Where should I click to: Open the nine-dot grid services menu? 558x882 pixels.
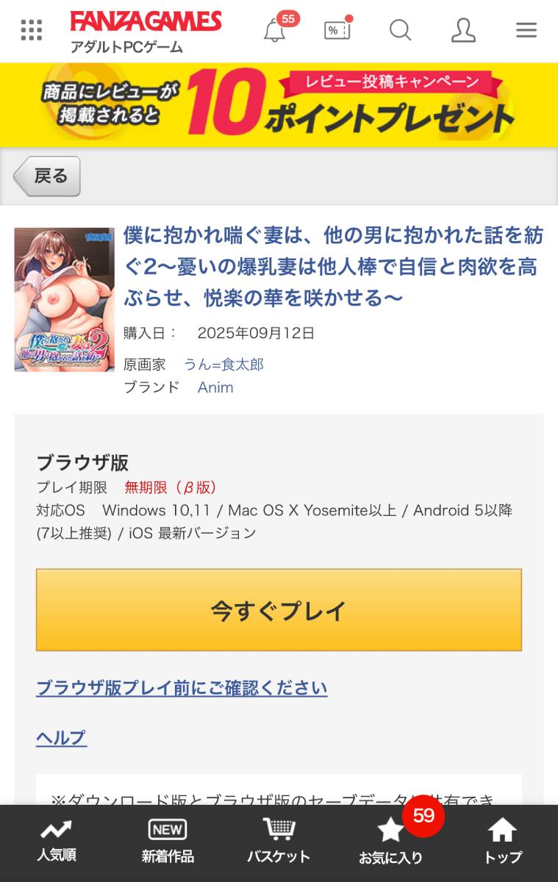tap(32, 30)
